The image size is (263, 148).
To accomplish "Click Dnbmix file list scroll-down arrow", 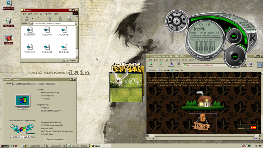I will [77, 57].
